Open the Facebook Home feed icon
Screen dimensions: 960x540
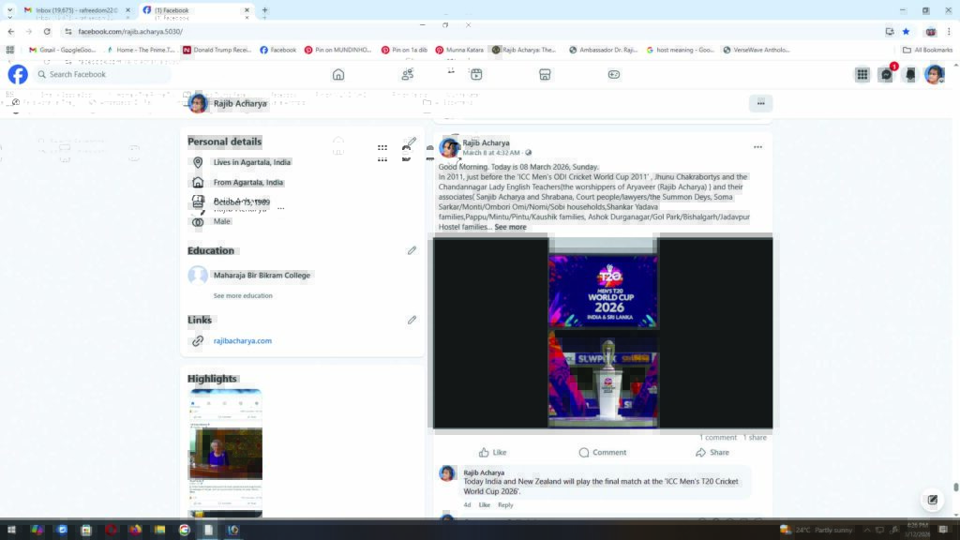[338, 75]
